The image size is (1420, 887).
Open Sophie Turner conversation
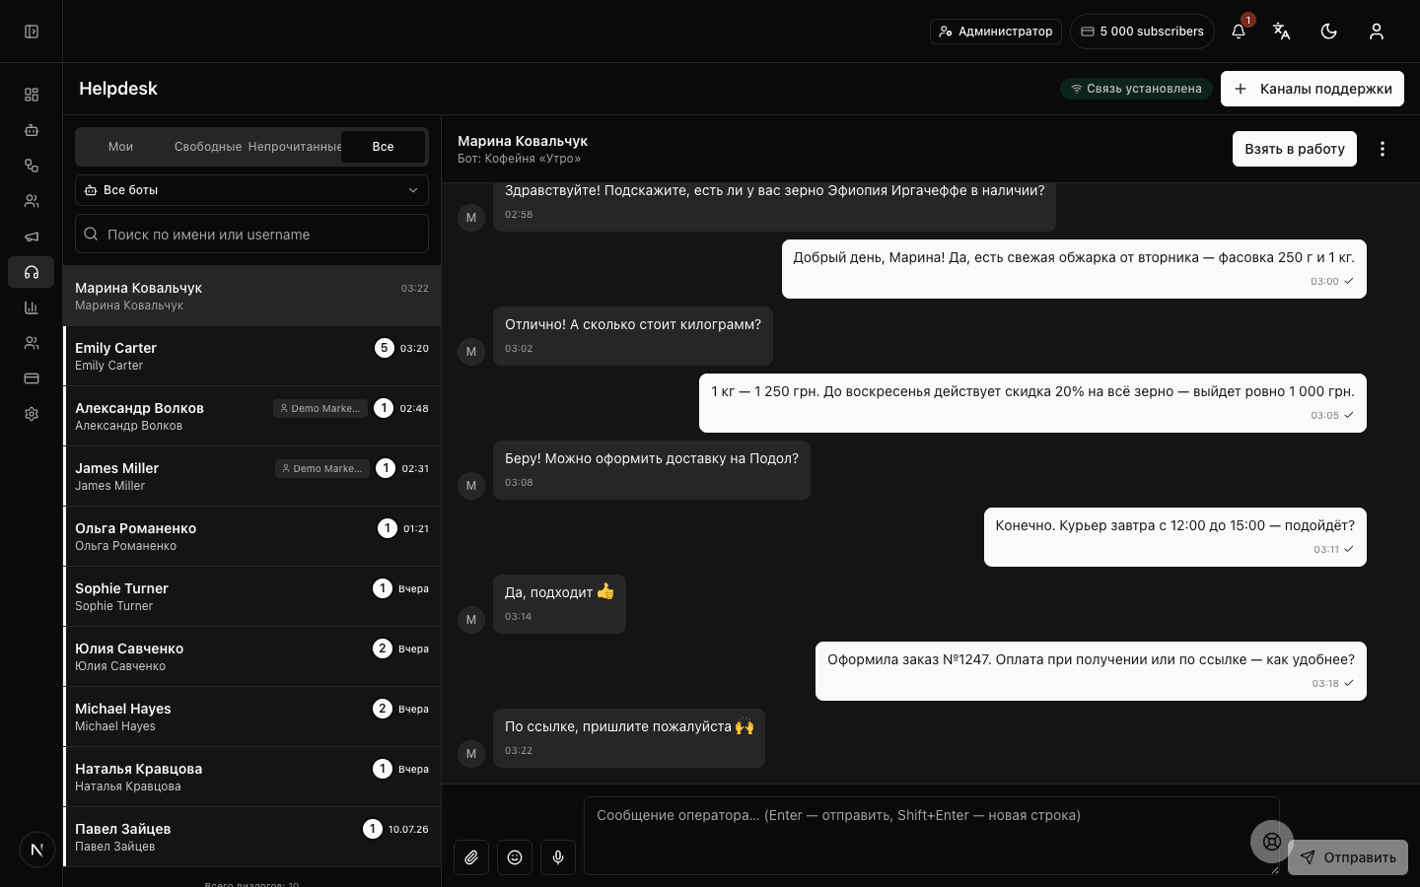251,596
